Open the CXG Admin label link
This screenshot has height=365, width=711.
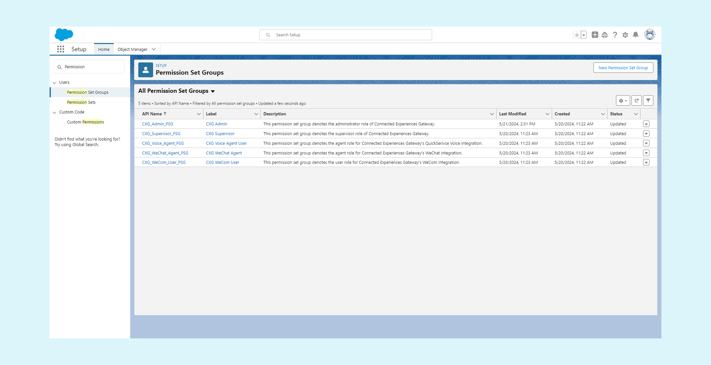pos(216,124)
